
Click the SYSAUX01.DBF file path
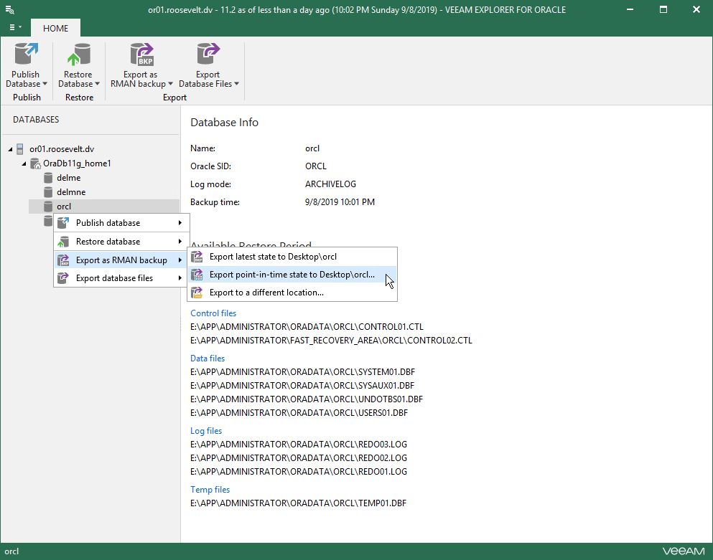click(302, 386)
